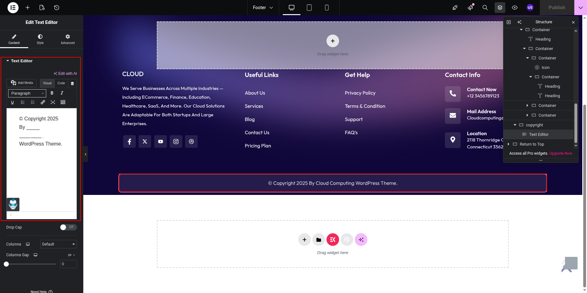
Task: Open Facebook social icon in footer
Action: point(129,141)
